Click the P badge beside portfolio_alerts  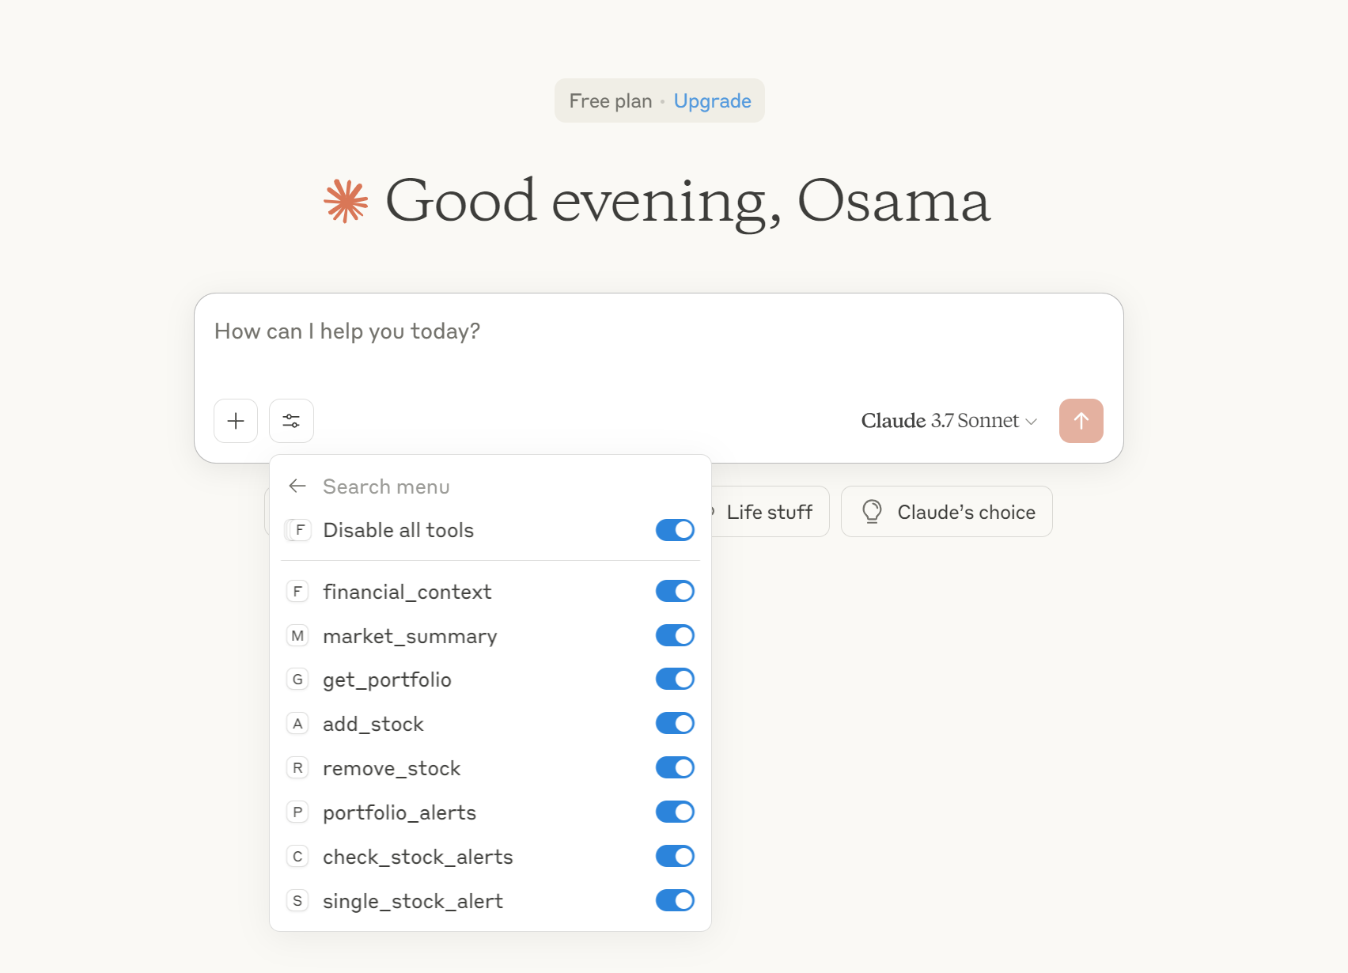click(297, 812)
